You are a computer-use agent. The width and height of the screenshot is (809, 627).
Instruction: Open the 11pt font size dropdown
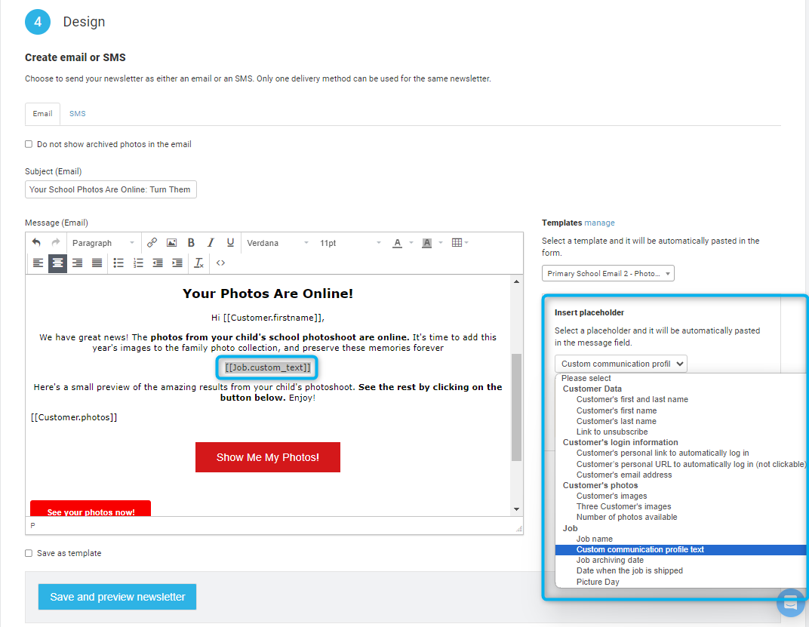350,242
